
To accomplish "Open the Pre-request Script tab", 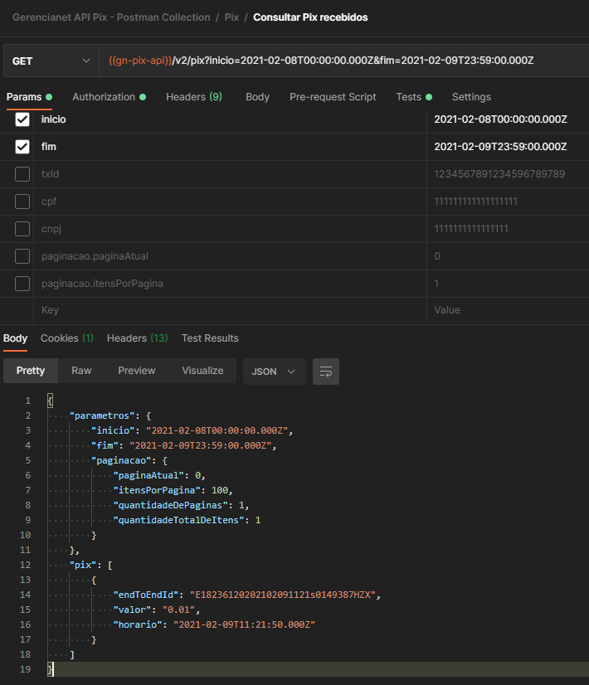I will [333, 97].
